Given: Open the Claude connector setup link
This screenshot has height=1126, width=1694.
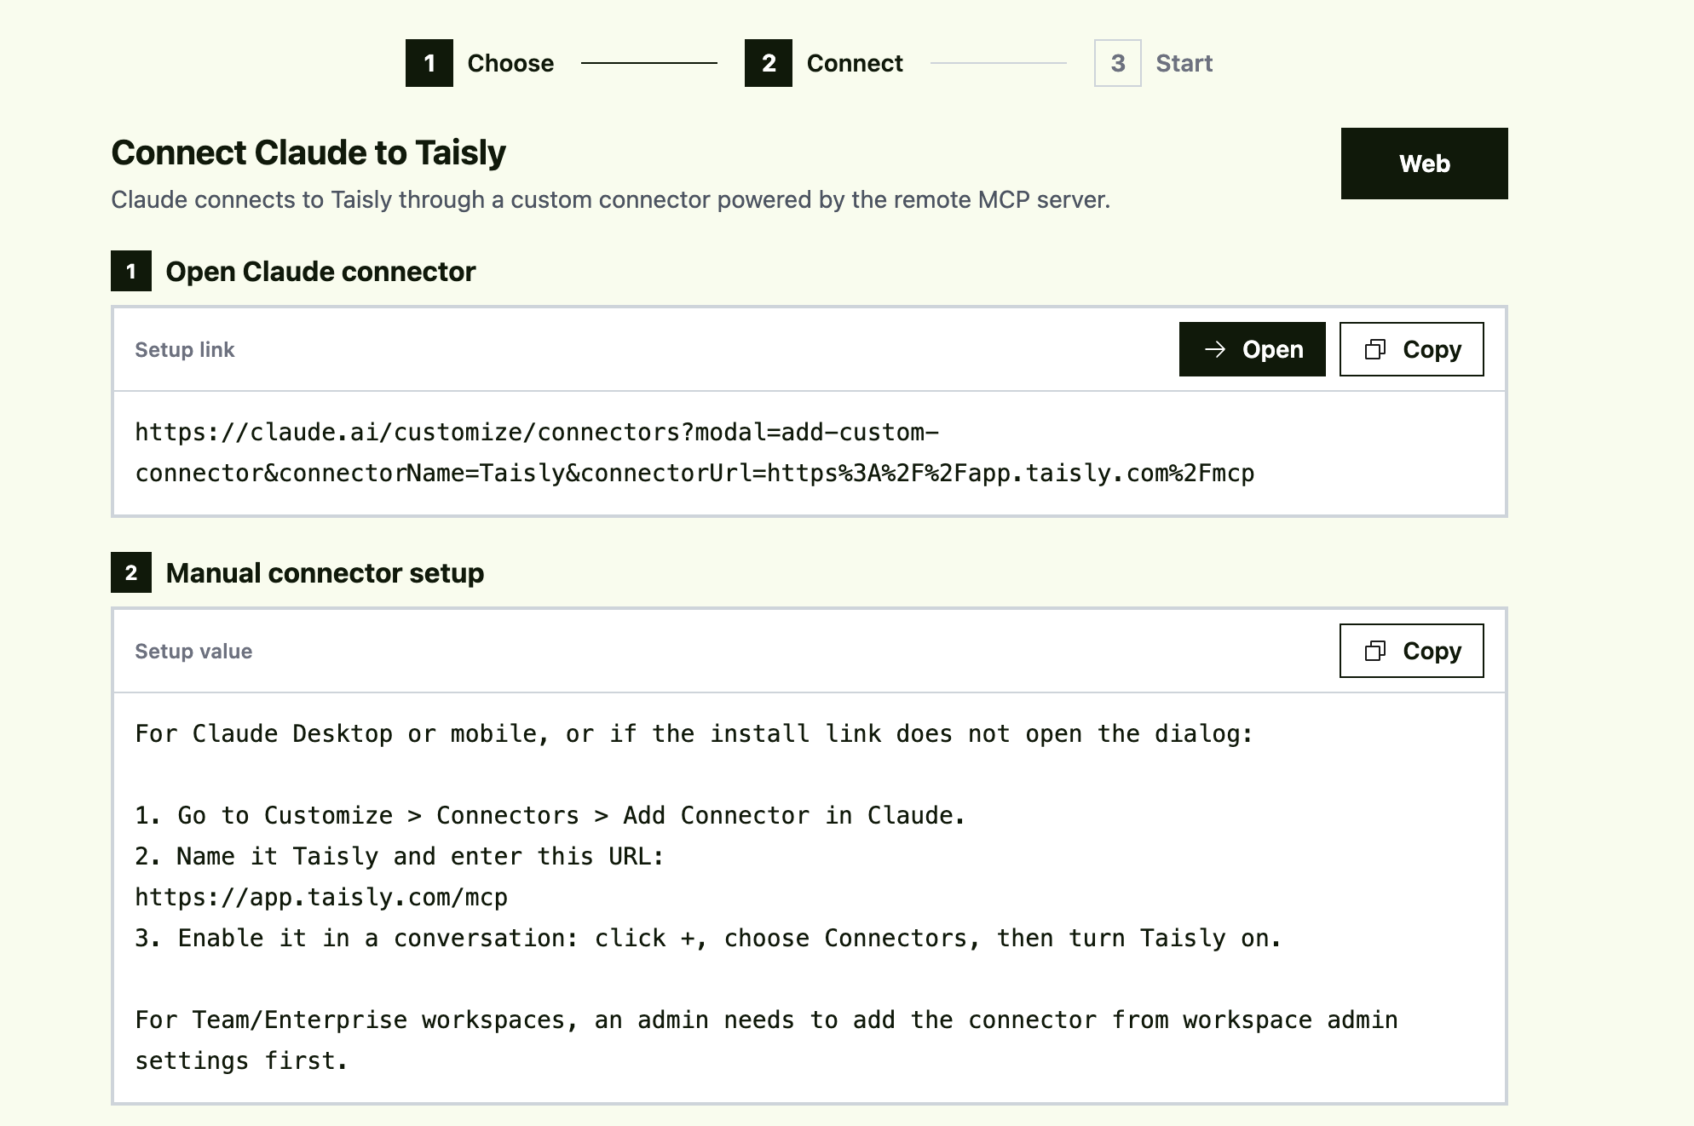Looking at the screenshot, I should [1253, 349].
